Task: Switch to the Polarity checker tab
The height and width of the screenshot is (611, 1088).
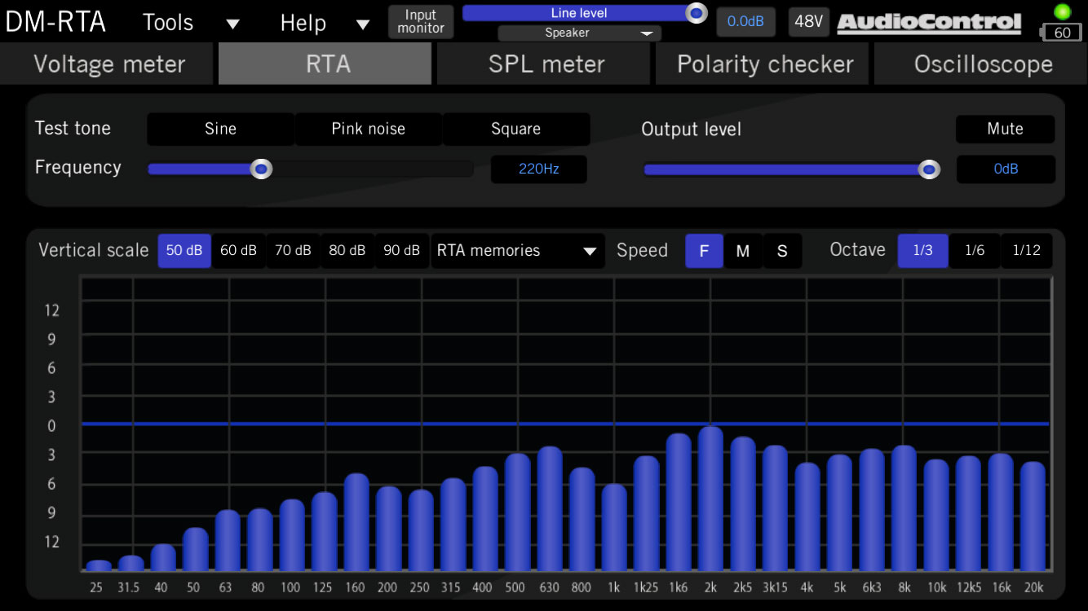Action: point(763,64)
